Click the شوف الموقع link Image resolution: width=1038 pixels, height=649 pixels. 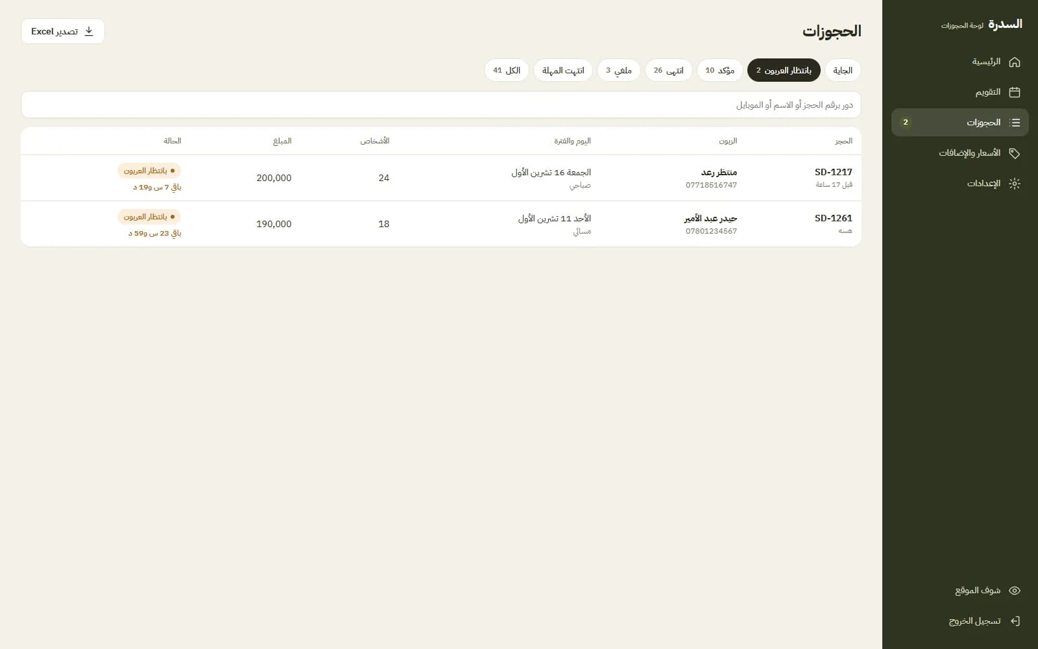[960, 591]
